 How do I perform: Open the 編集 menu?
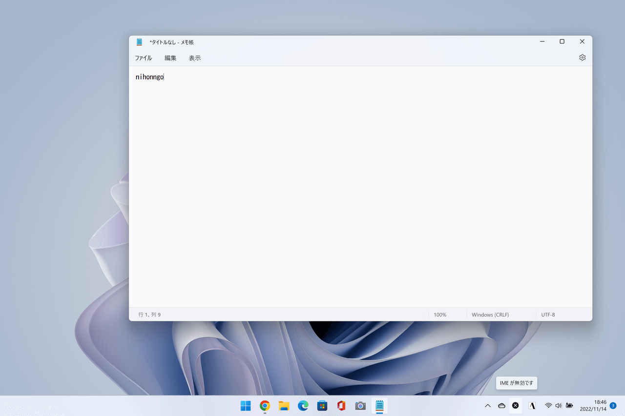170,58
